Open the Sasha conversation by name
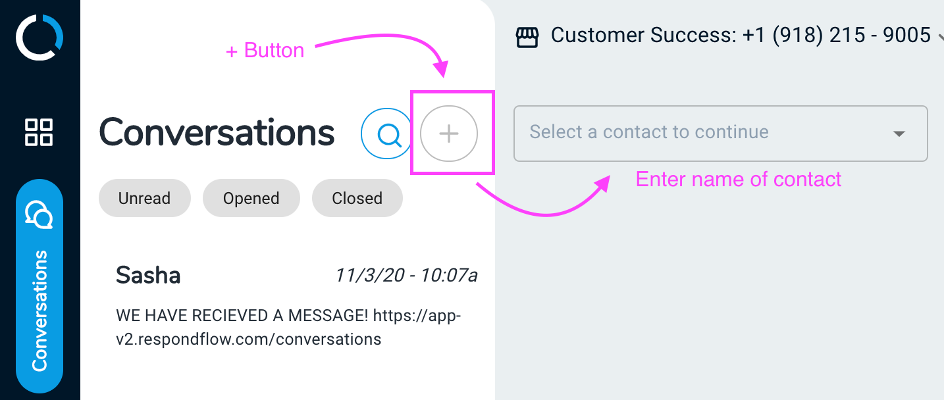 click(x=148, y=275)
